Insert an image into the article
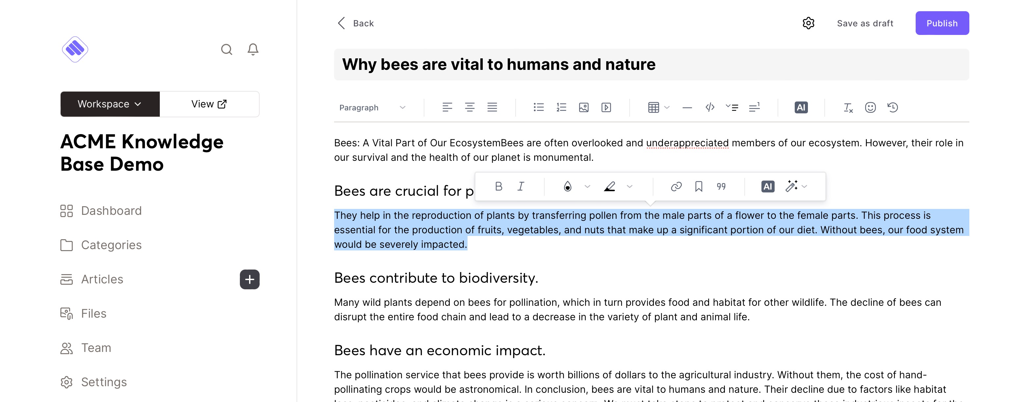1028x402 pixels. 584,107
